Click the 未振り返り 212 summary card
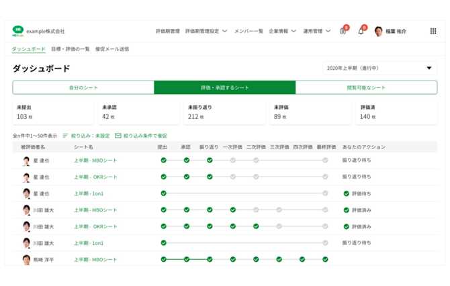 click(x=224, y=112)
